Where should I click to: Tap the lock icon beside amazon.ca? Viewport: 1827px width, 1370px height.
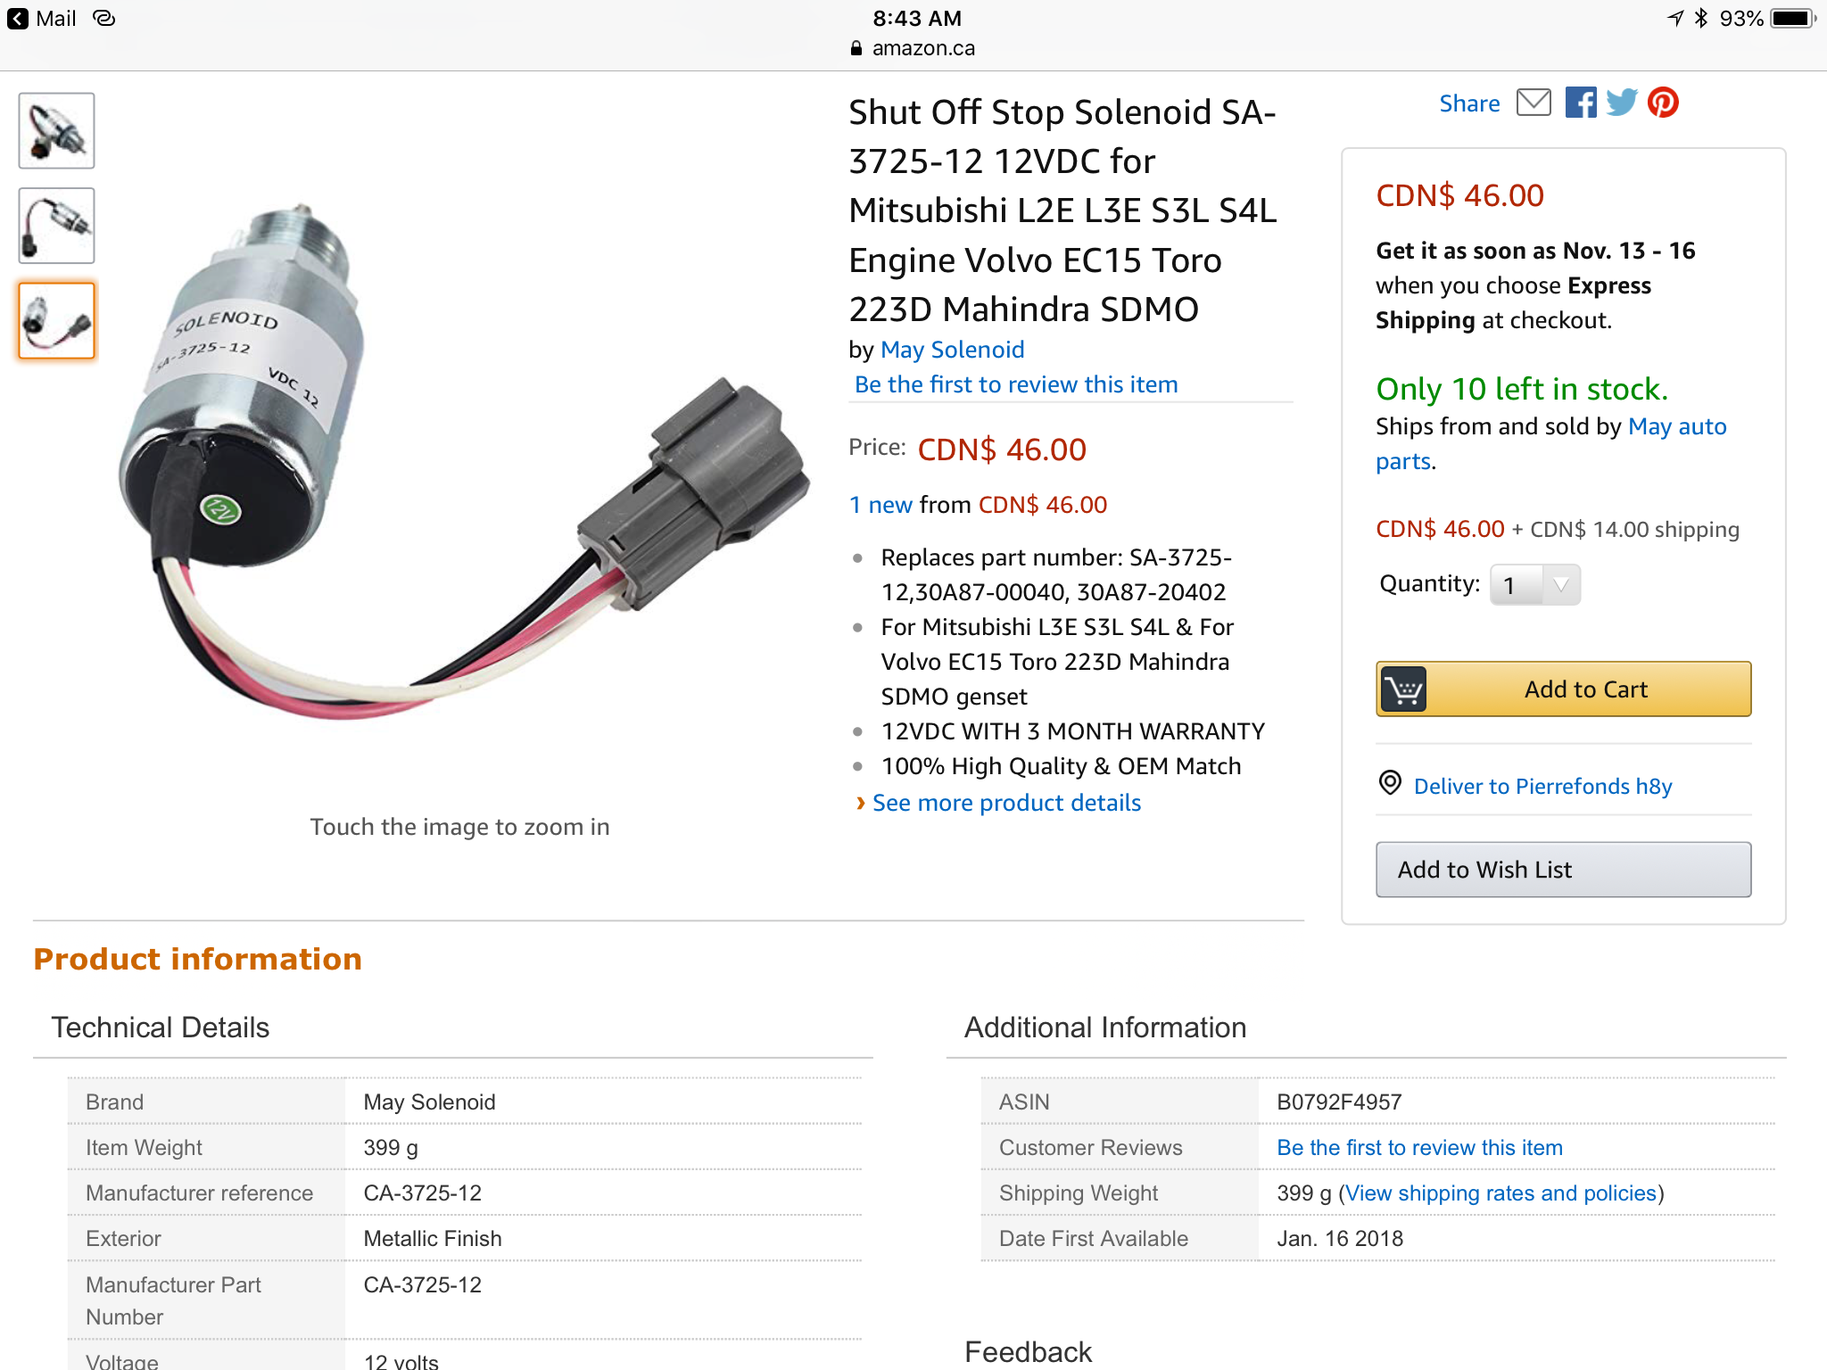tap(856, 48)
